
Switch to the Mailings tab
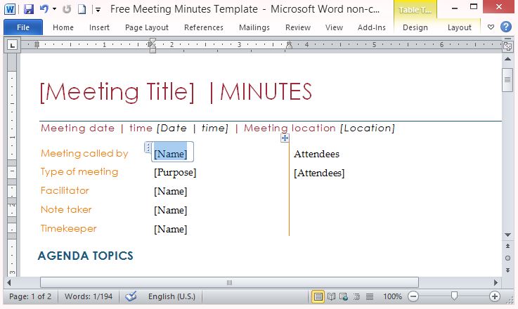(x=254, y=27)
